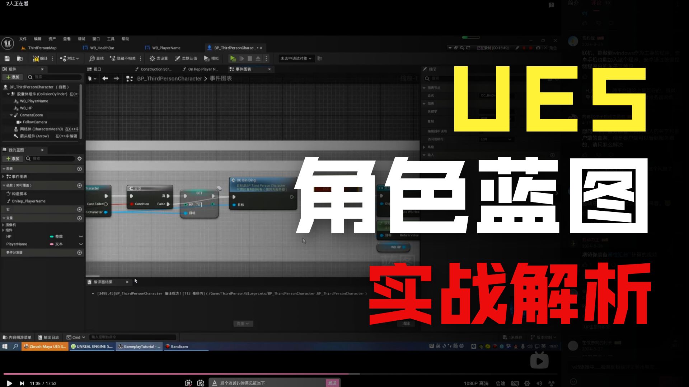Click the 查找 find icon
The image size is (689, 387).
coord(97,58)
